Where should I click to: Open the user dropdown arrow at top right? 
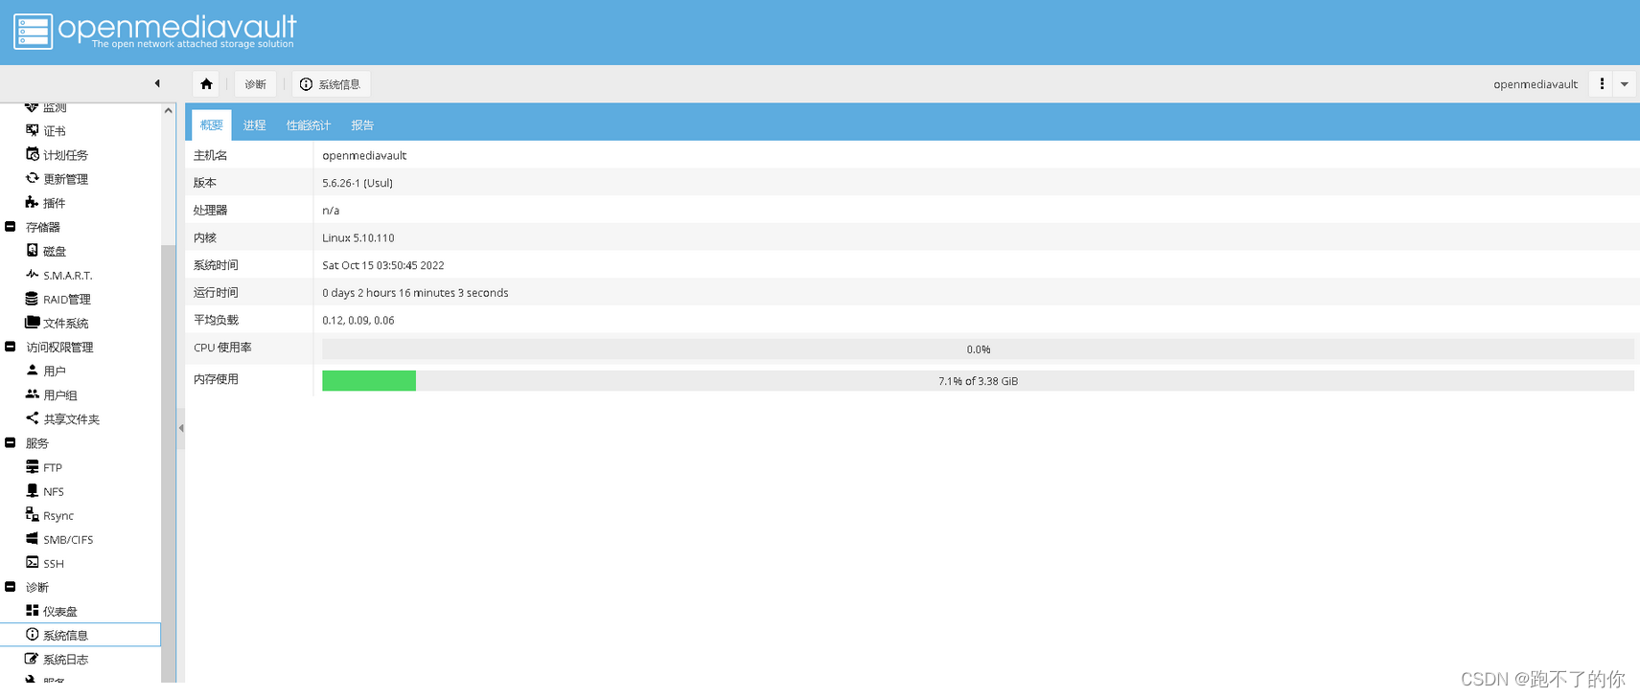[1625, 84]
